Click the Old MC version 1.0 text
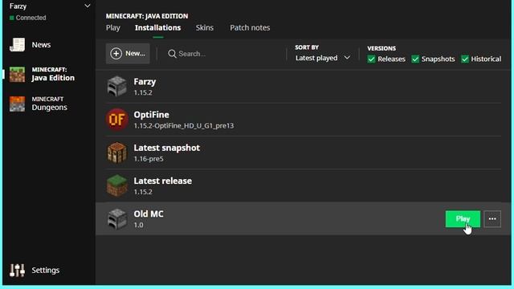514x289 pixels. pos(138,225)
